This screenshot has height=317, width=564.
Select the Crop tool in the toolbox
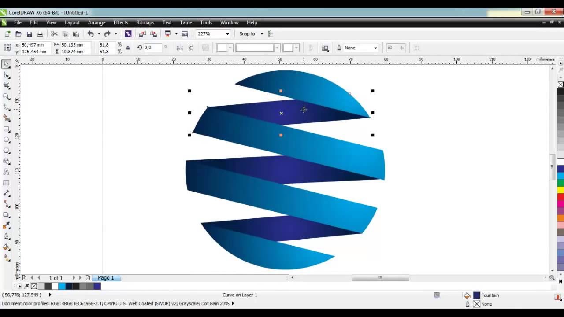6,85
